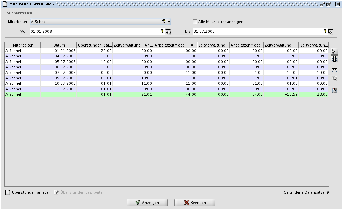Click the Überstunden anlegen link
This screenshot has width=342, height=209.
tap(31, 192)
